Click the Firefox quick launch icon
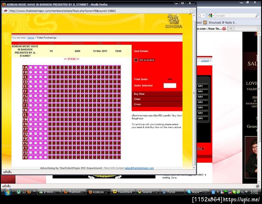The image size is (262, 204). (29, 192)
